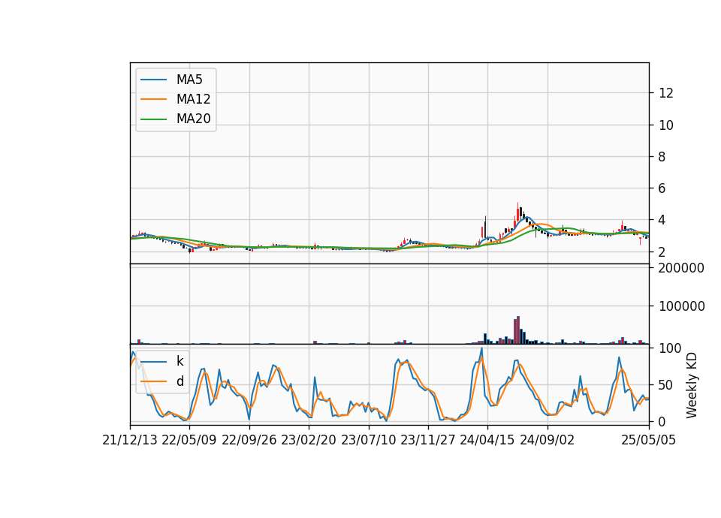Screen dimensions: 721x518
Task: Click the price axis value 6
Action: [x=662, y=188]
